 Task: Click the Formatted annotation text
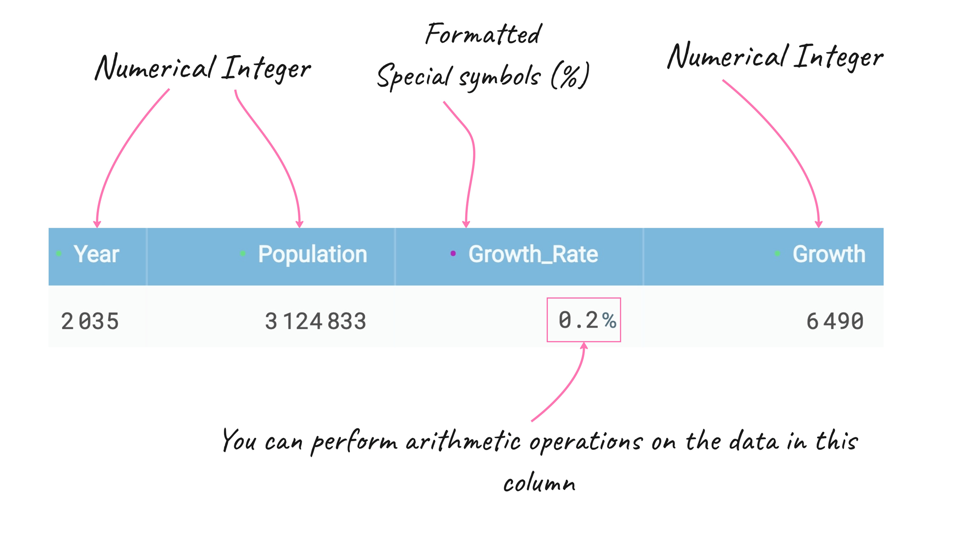pos(483,35)
